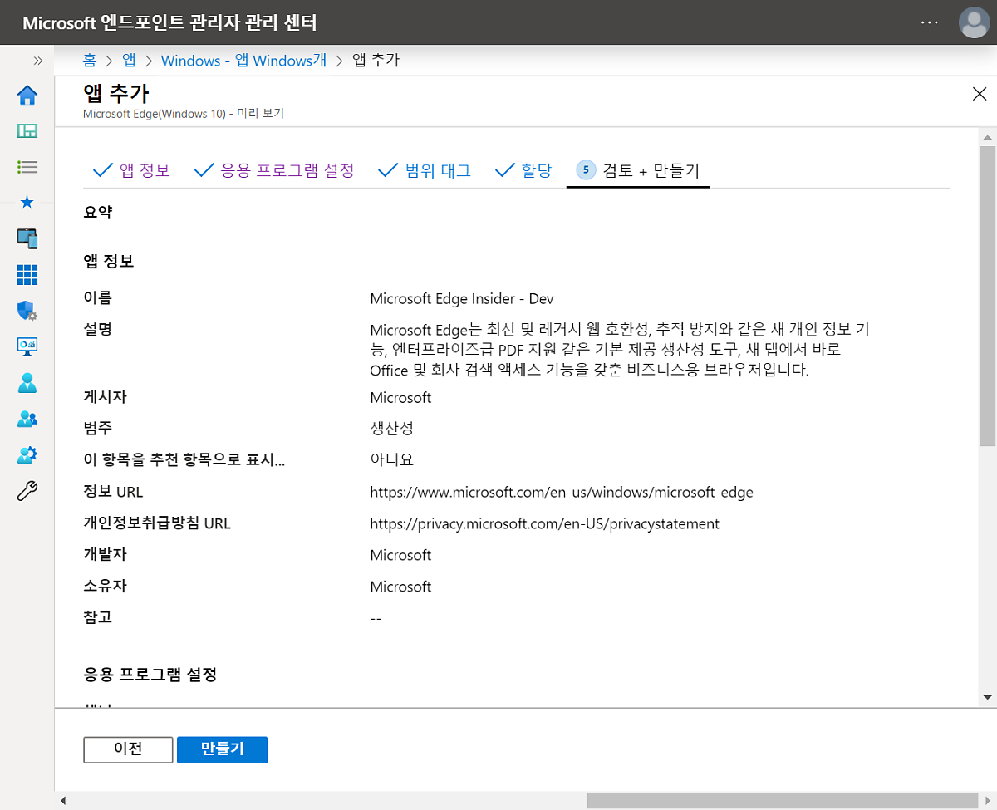Click the microsoft-edge info URL text
The image size is (997, 810).
[562, 493]
